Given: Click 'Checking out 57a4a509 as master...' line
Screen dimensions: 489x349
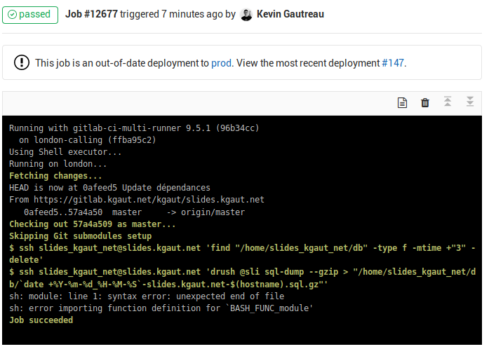Looking at the screenshot, I should point(93,224).
